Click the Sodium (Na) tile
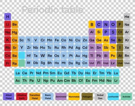Screen dimensions: 135x106 (x=8, y=32)
